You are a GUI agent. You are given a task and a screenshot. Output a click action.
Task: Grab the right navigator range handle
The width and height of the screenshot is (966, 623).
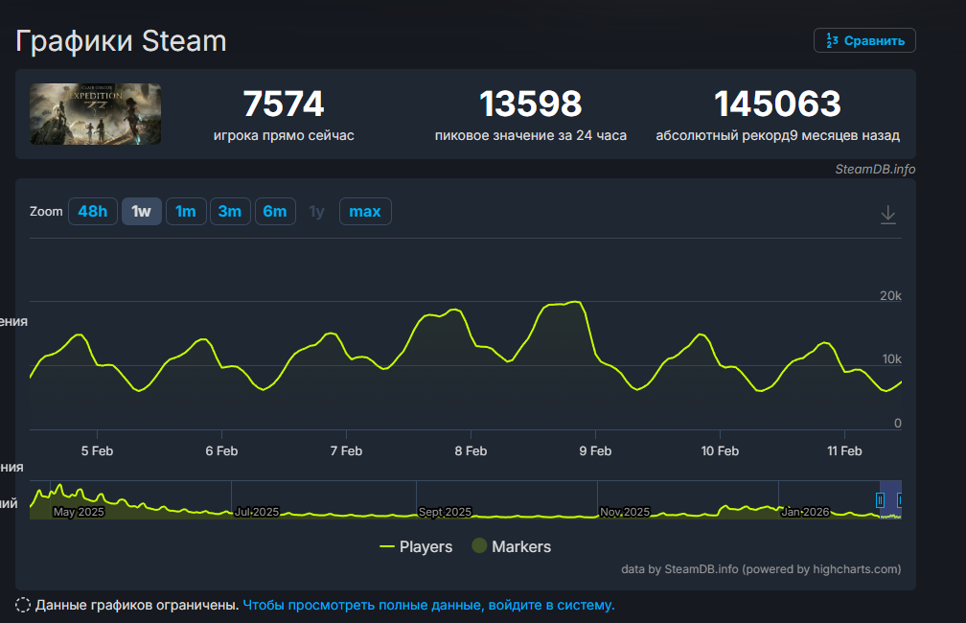(900, 499)
